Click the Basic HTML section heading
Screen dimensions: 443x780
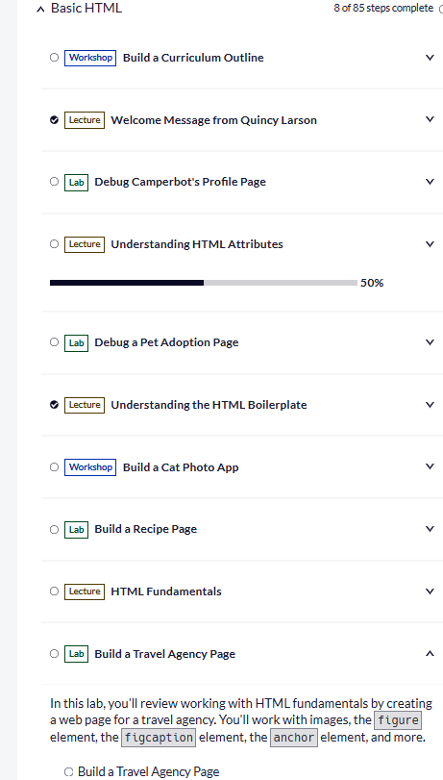(86, 9)
